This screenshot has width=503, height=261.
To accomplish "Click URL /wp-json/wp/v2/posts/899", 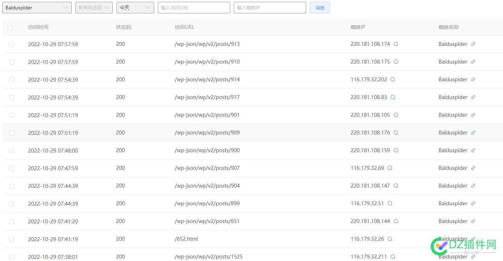I will [207, 204].
